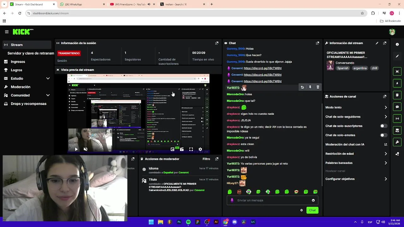Pop out the Acciones de canal panel
This screenshot has width=404, height=227.
pyautogui.click(x=384, y=96)
